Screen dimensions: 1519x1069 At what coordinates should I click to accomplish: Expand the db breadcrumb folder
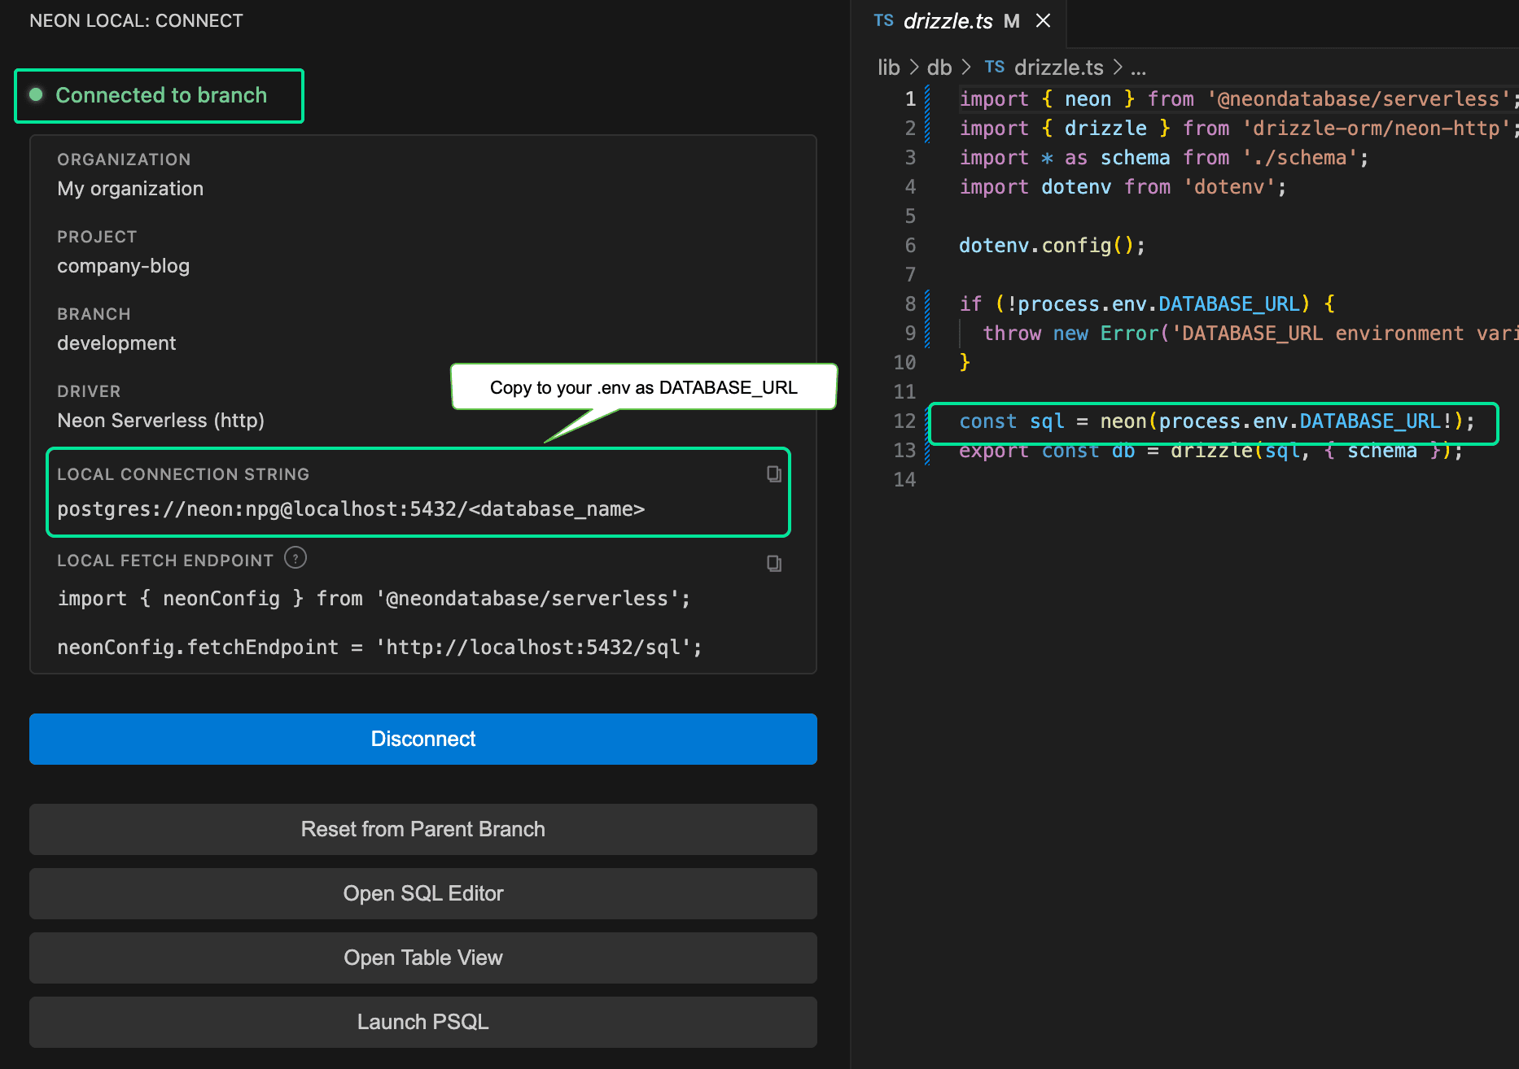coord(939,68)
